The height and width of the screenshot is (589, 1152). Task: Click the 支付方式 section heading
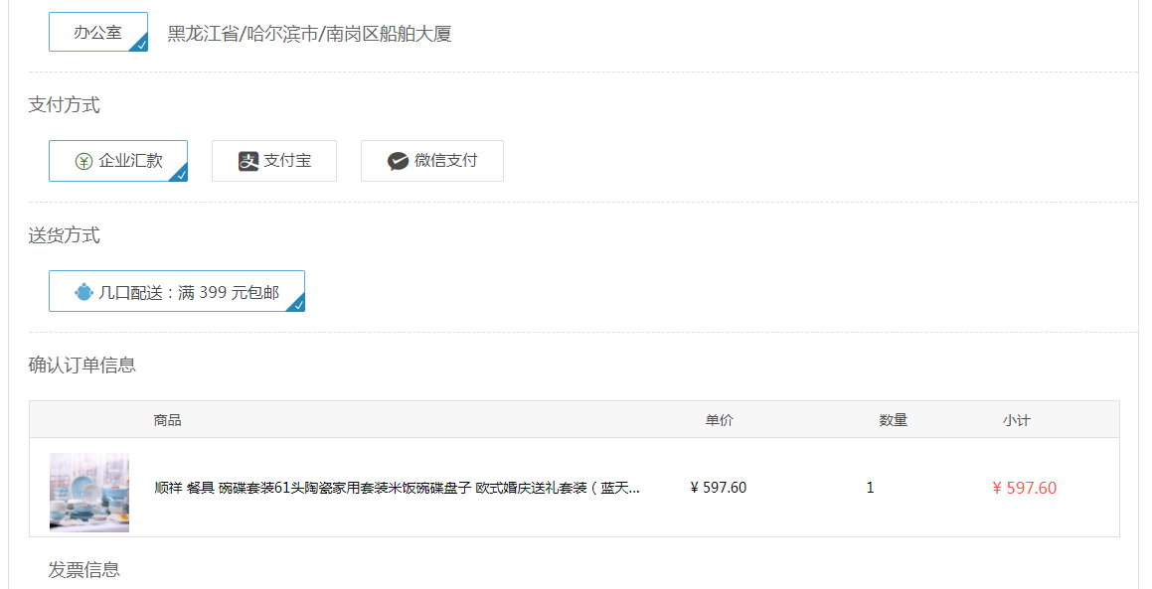tap(64, 105)
